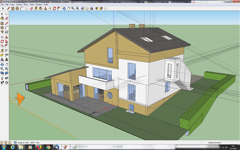The width and height of the screenshot is (240, 150).
Task: Select the Axes tool
Action: 2,59
